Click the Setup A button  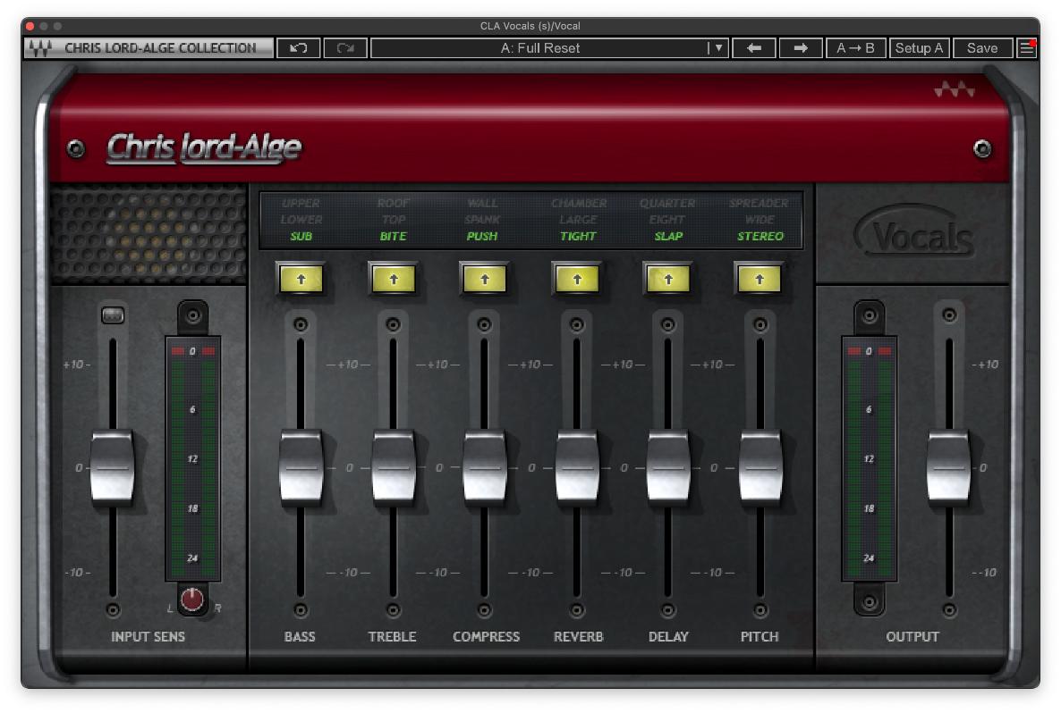pyautogui.click(x=919, y=48)
